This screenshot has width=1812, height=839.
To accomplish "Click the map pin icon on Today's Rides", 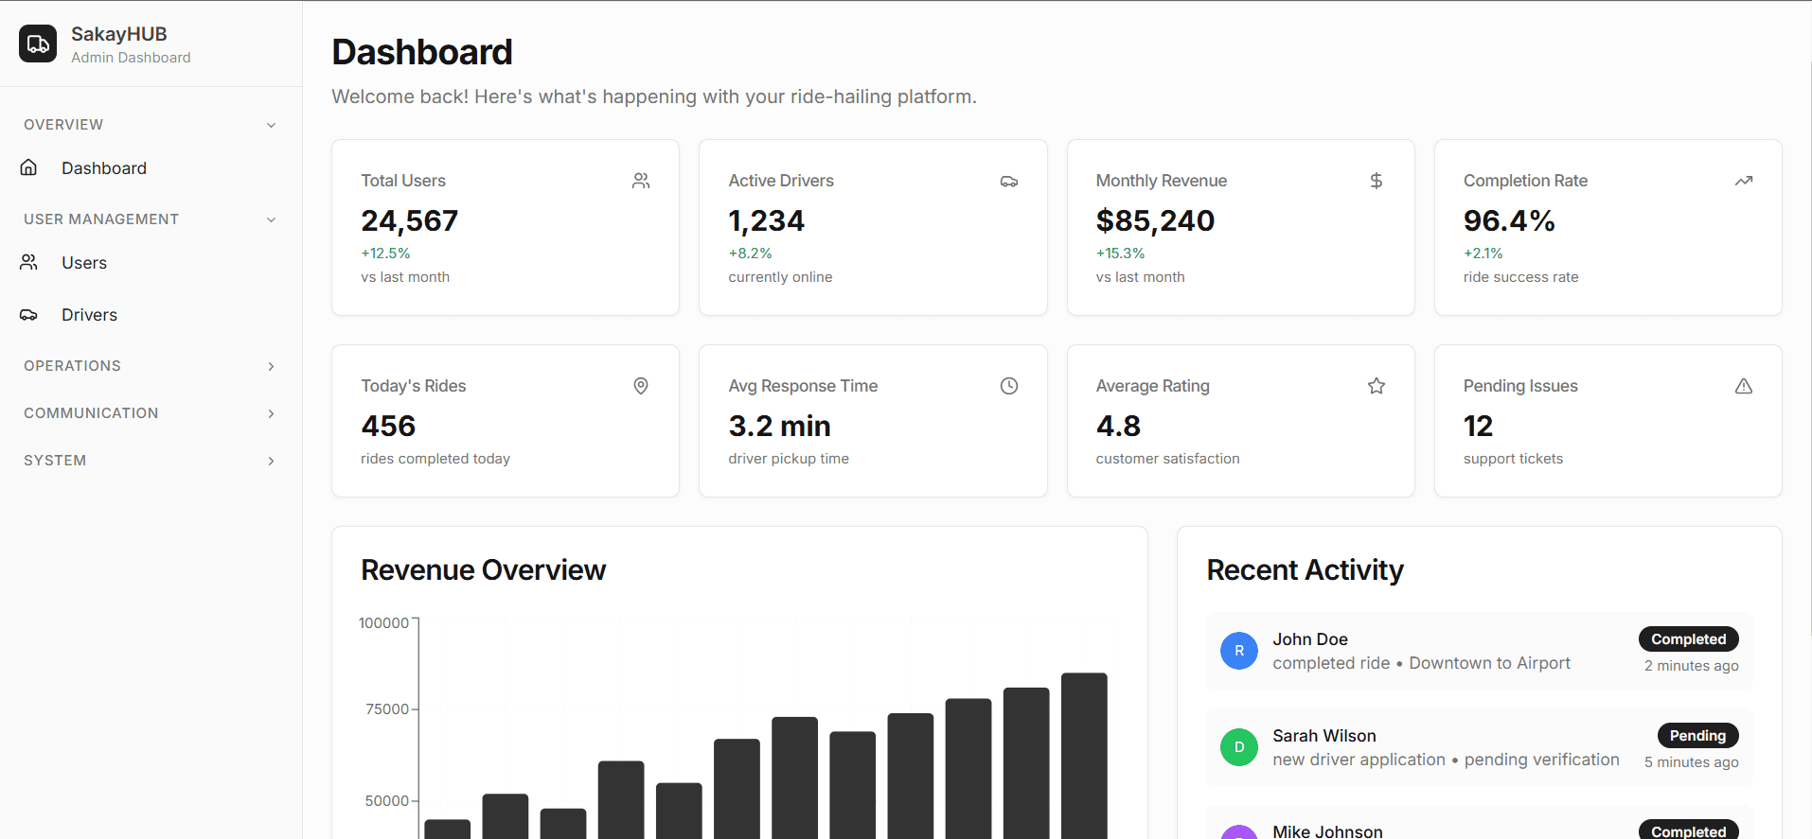I will (641, 386).
